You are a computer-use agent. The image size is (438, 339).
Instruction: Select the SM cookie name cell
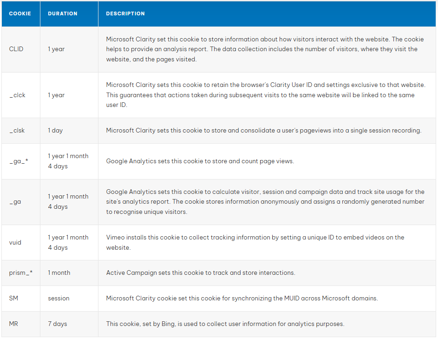click(x=13, y=298)
